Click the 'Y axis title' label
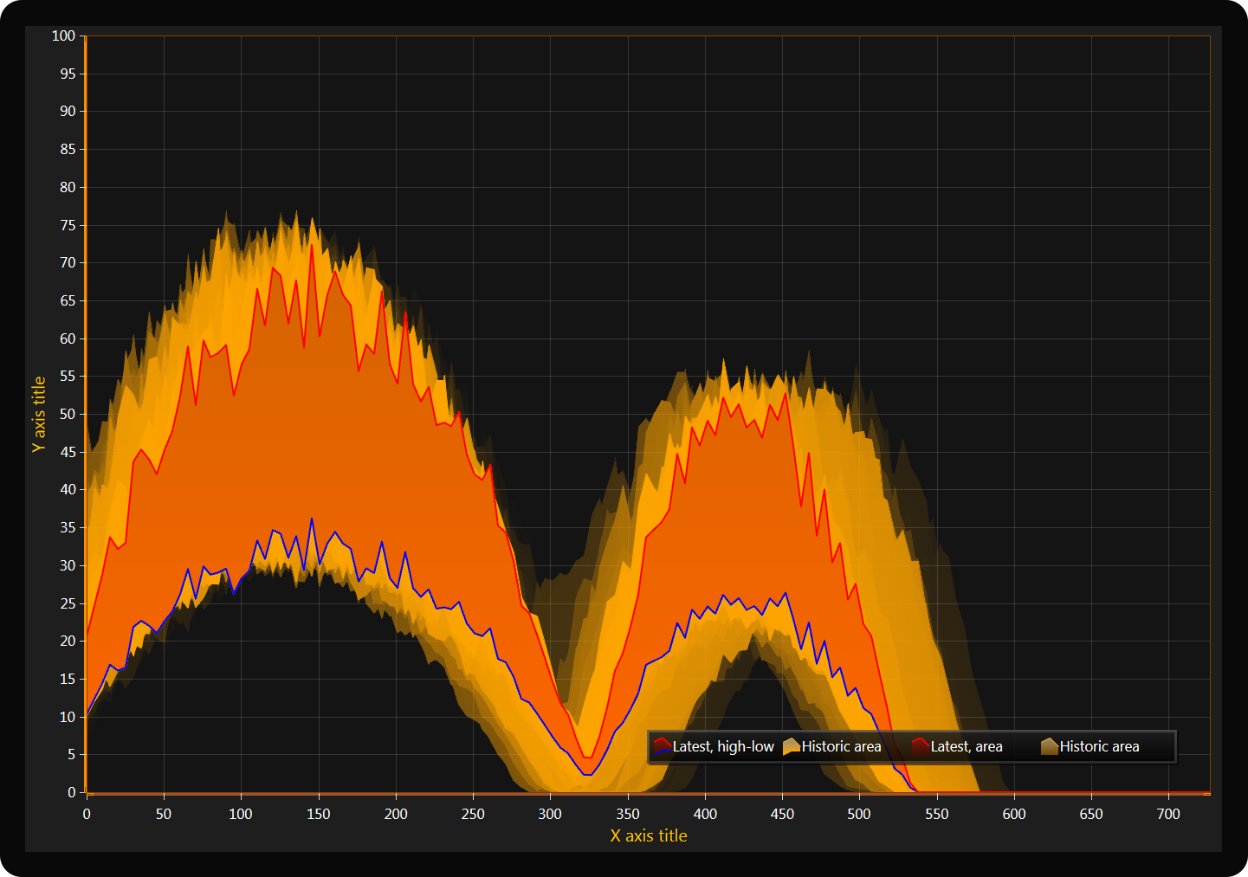Screen dimensions: 1248x877 coord(39,414)
